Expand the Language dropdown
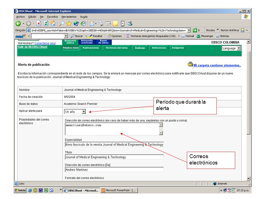 pyautogui.click(x=239, y=48)
